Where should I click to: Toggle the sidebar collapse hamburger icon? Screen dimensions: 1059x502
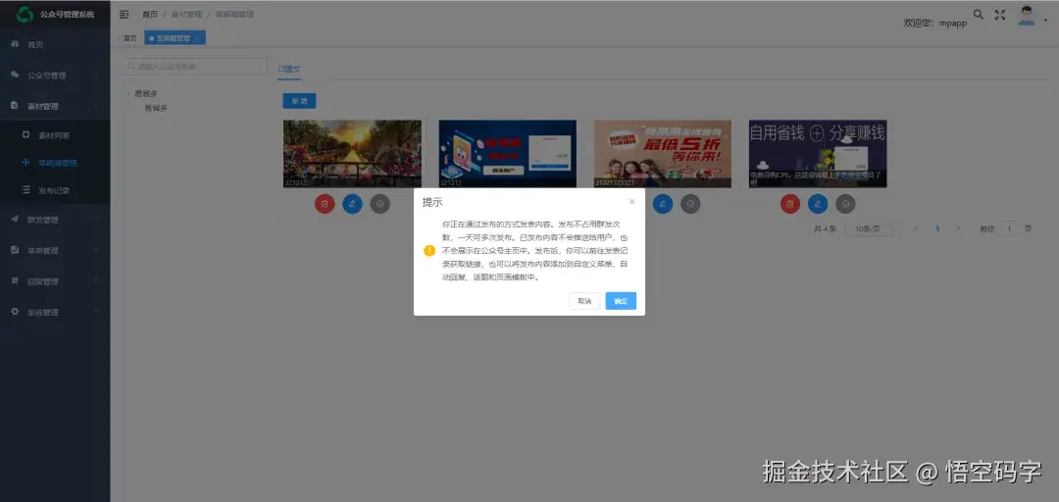pyautogui.click(x=125, y=14)
